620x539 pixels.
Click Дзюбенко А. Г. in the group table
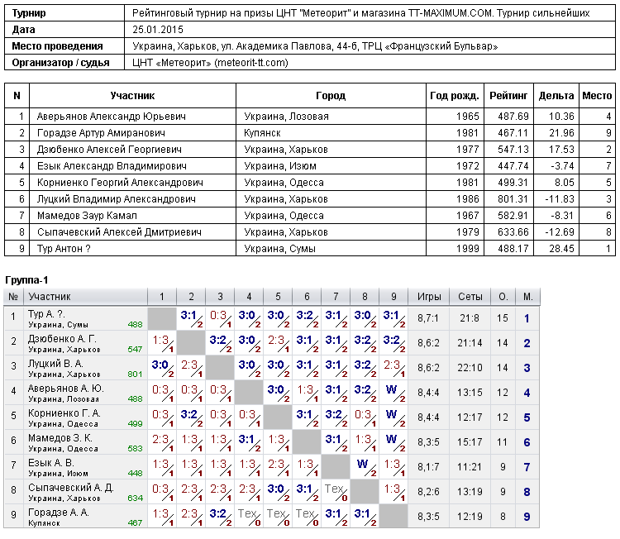tap(62, 339)
